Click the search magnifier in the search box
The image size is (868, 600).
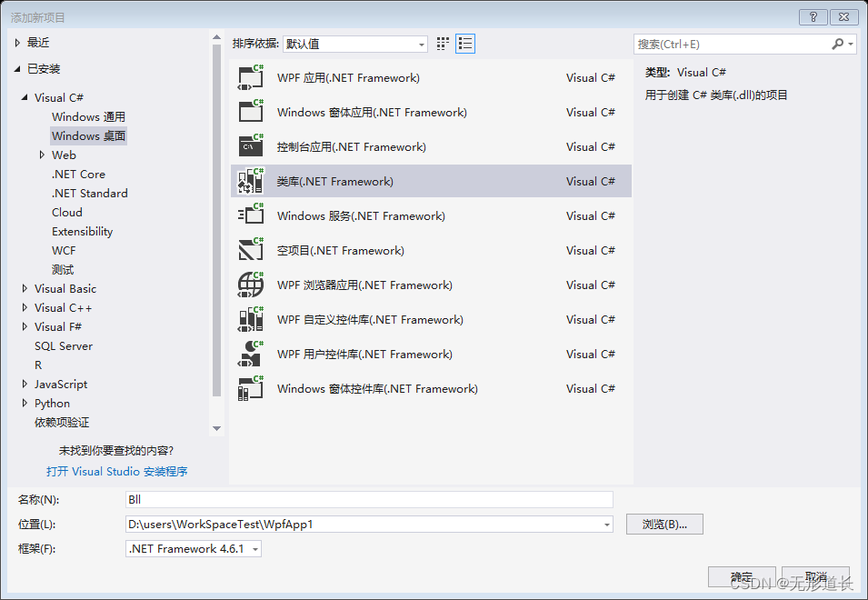[x=836, y=43]
